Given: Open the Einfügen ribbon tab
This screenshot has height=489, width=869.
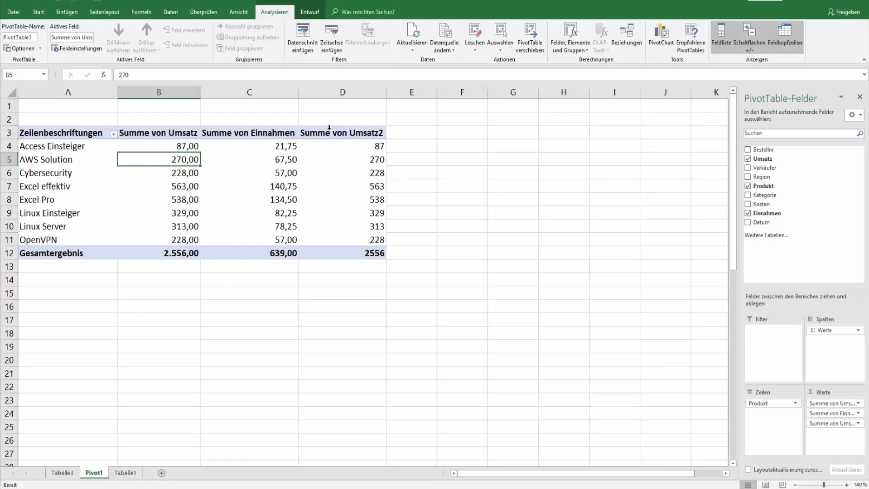Looking at the screenshot, I should click(x=67, y=12).
